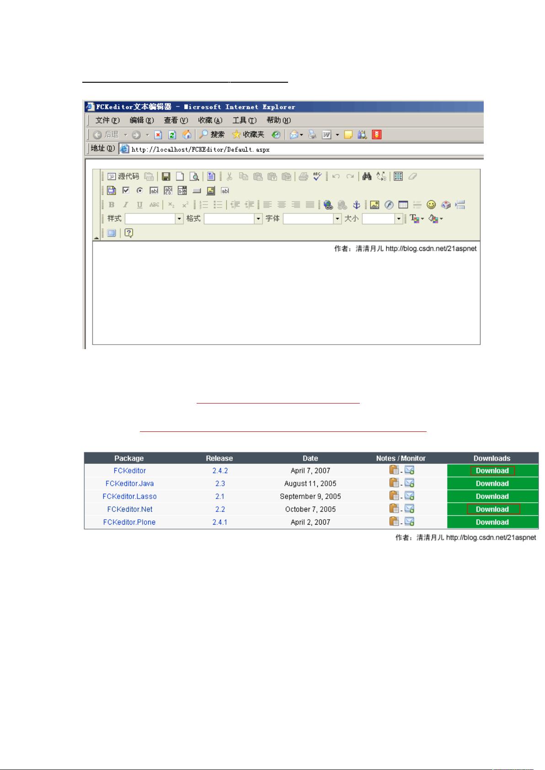
Task: Insert a form button element
Action: point(197,191)
